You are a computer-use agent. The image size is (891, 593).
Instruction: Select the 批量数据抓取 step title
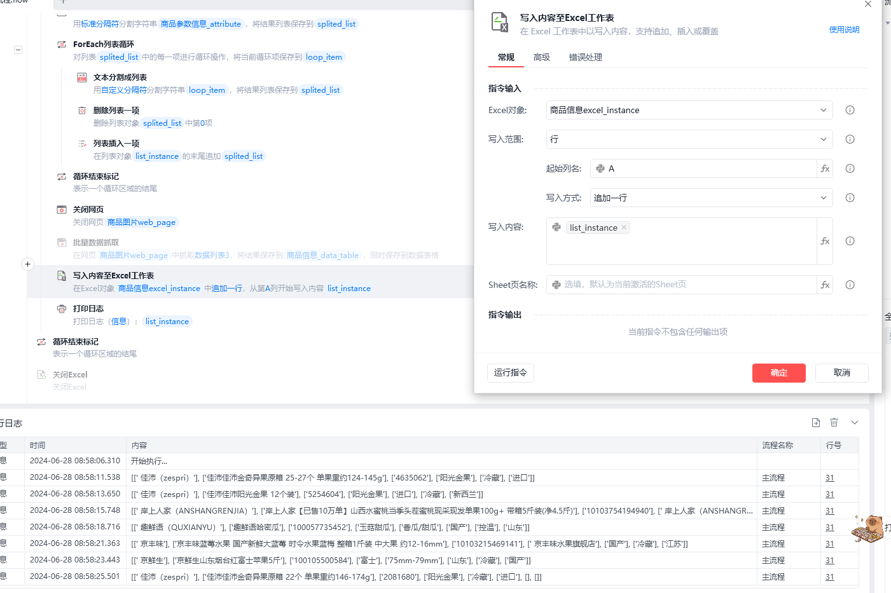tap(96, 243)
